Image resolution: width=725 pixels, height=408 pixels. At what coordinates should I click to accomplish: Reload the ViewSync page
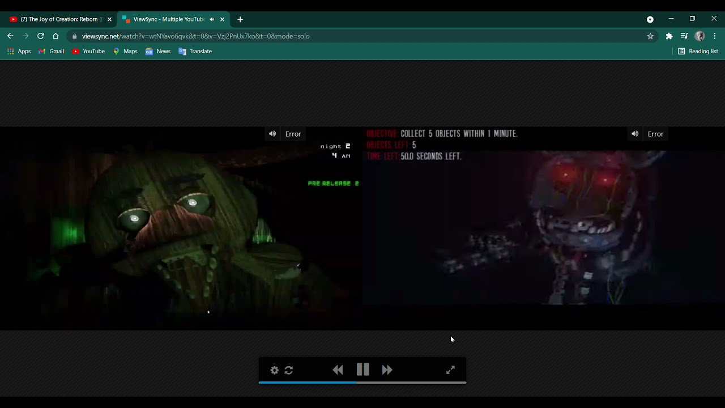click(x=41, y=36)
